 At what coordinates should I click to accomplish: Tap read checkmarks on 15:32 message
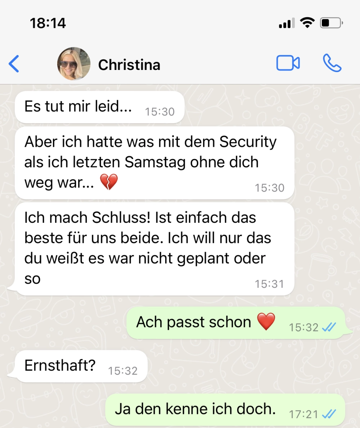[329, 327]
